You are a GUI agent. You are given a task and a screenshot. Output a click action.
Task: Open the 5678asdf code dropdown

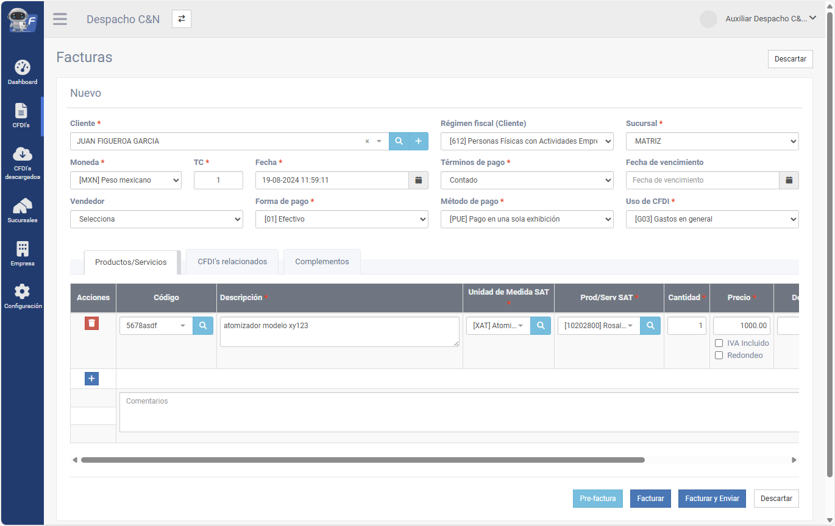tap(156, 326)
